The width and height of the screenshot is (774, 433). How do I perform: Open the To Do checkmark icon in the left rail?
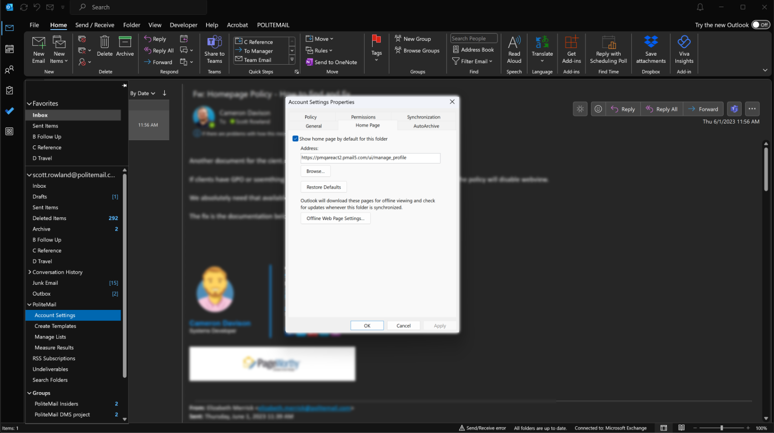click(x=9, y=111)
